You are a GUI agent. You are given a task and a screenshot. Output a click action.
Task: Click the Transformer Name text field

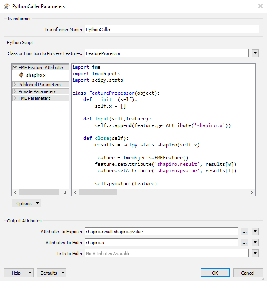click(x=171, y=29)
